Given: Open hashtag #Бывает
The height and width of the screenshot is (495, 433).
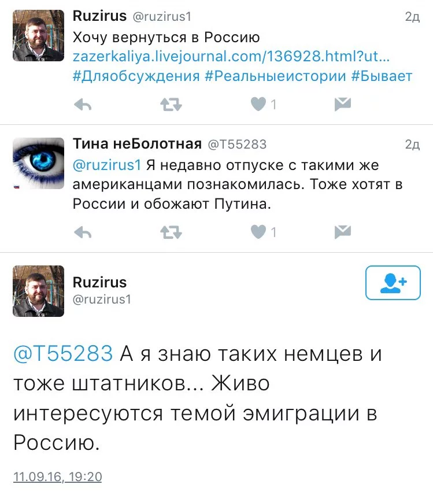Looking at the screenshot, I should 382,76.
